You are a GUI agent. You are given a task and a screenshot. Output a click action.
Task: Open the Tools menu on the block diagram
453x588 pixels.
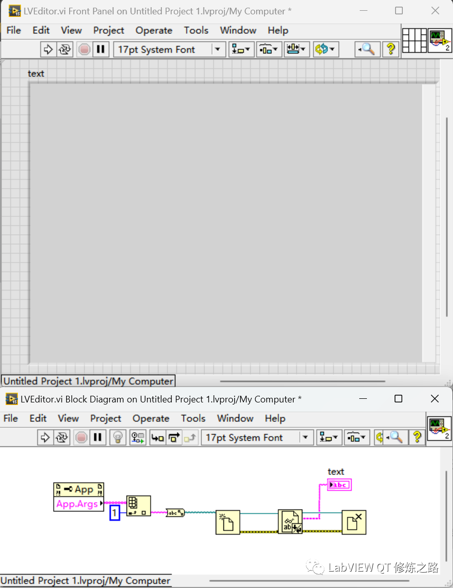193,418
